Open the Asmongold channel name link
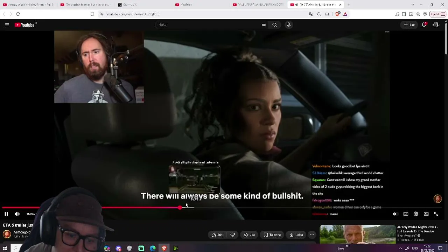 pos(22,232)
